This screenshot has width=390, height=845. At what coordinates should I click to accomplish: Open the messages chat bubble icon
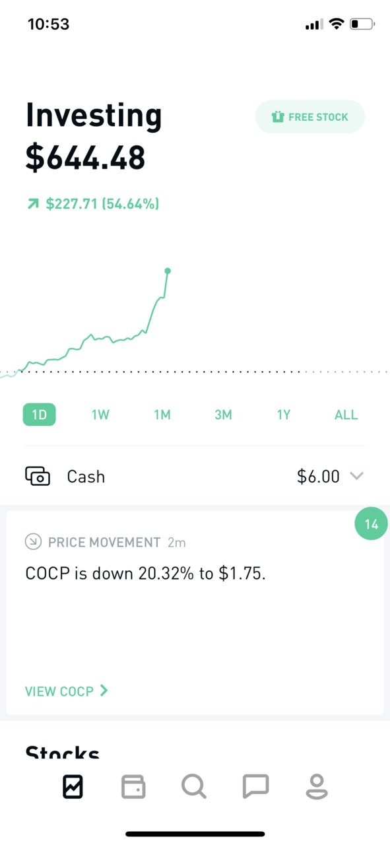[x=255, y=786]
